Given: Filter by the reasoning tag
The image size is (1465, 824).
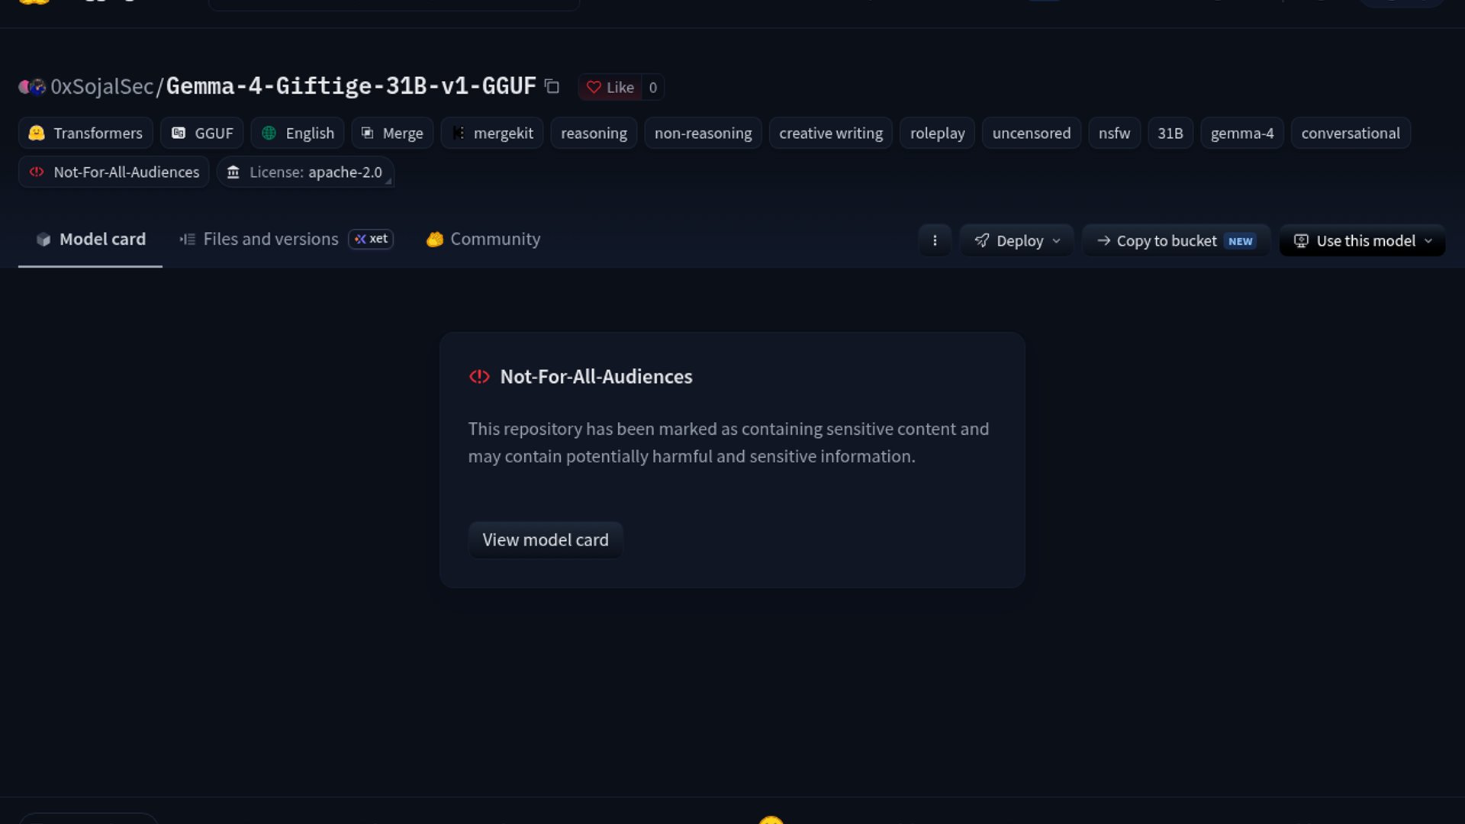Looking at the screenshot, I should (x=594, y=134).
